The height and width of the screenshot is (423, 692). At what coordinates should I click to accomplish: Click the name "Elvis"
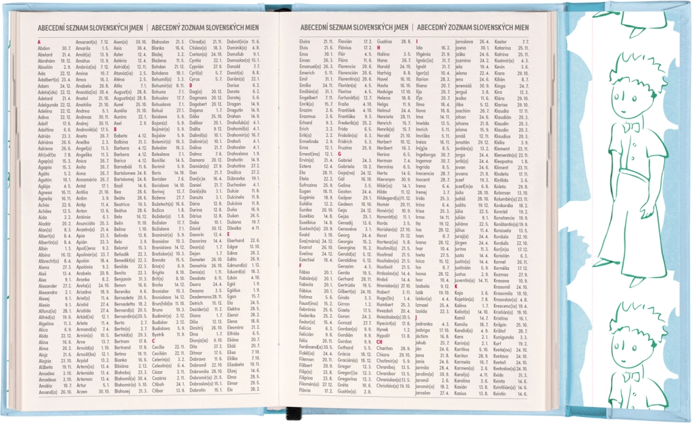point(303,48)
